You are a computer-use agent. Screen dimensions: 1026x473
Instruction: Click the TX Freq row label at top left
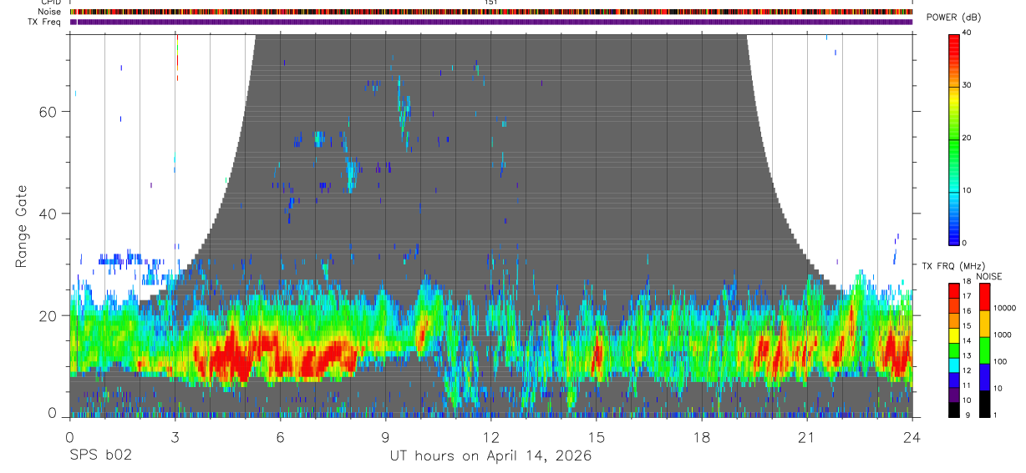(45, 21)
